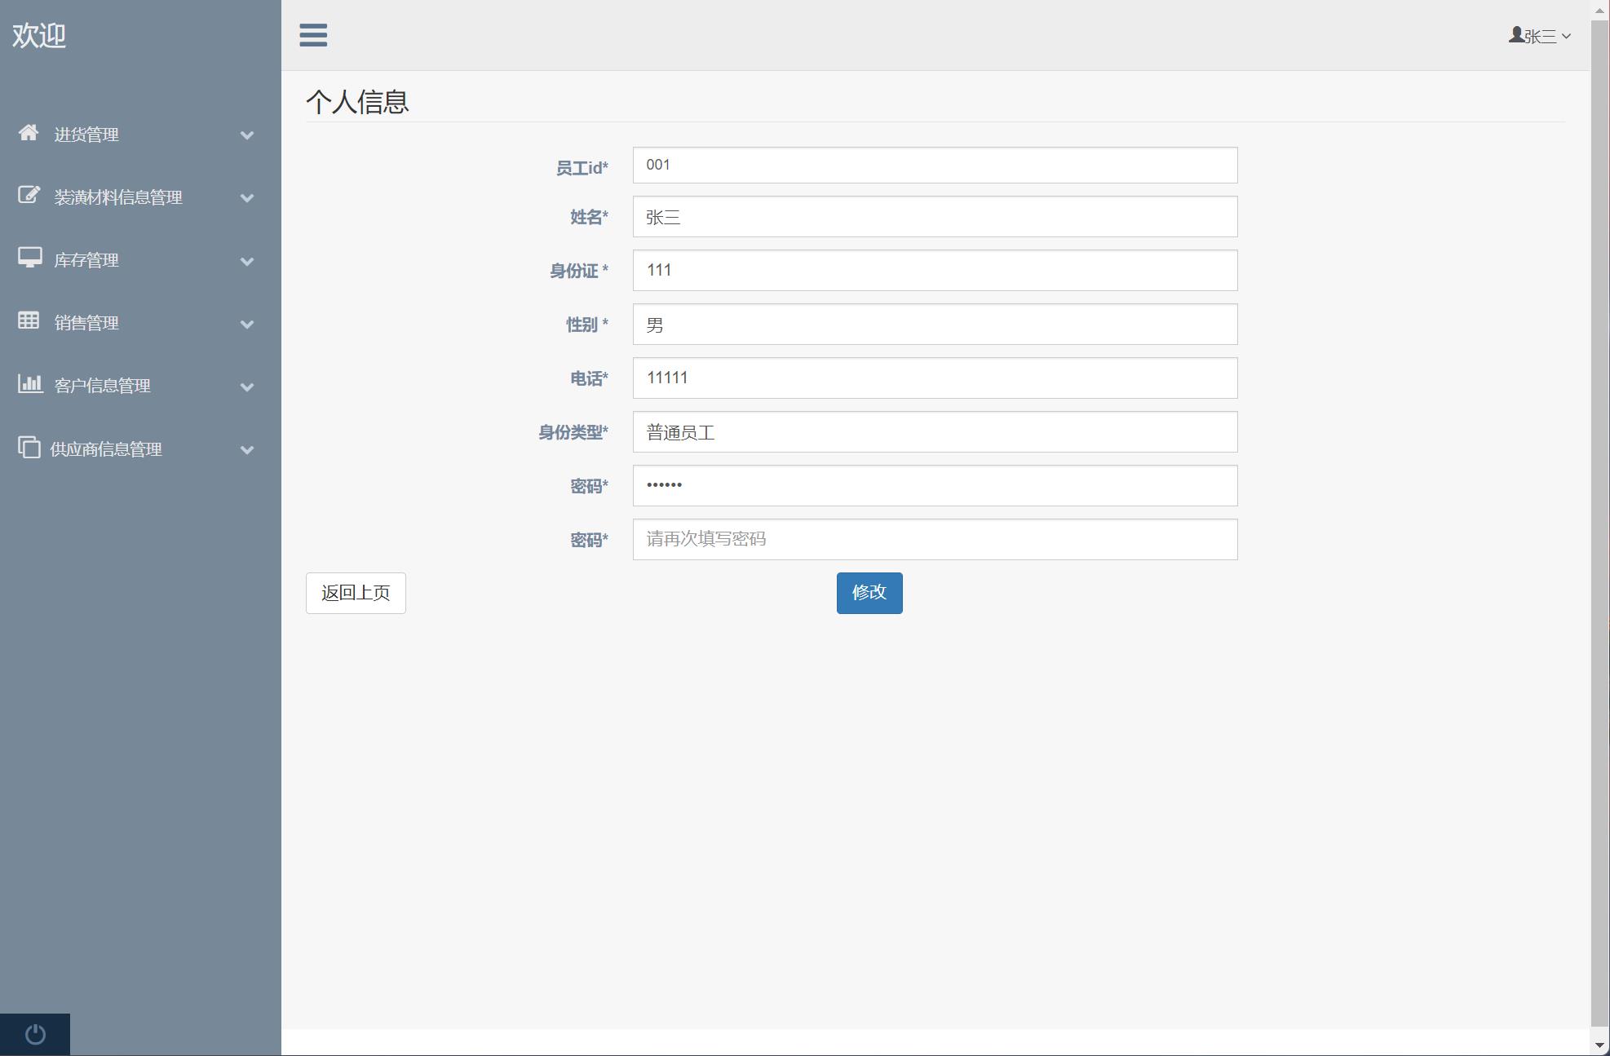Click the copy icon beside 供应商信息管理
The image size is (1610, 1056).
29,447
